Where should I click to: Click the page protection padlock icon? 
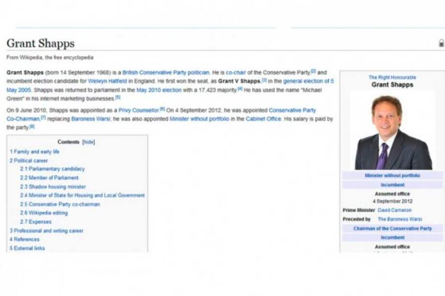point(441,43)
